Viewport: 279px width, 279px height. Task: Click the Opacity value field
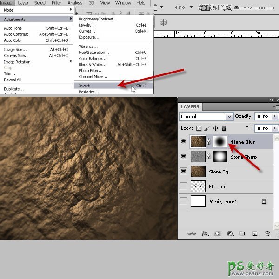click(263, 116)
